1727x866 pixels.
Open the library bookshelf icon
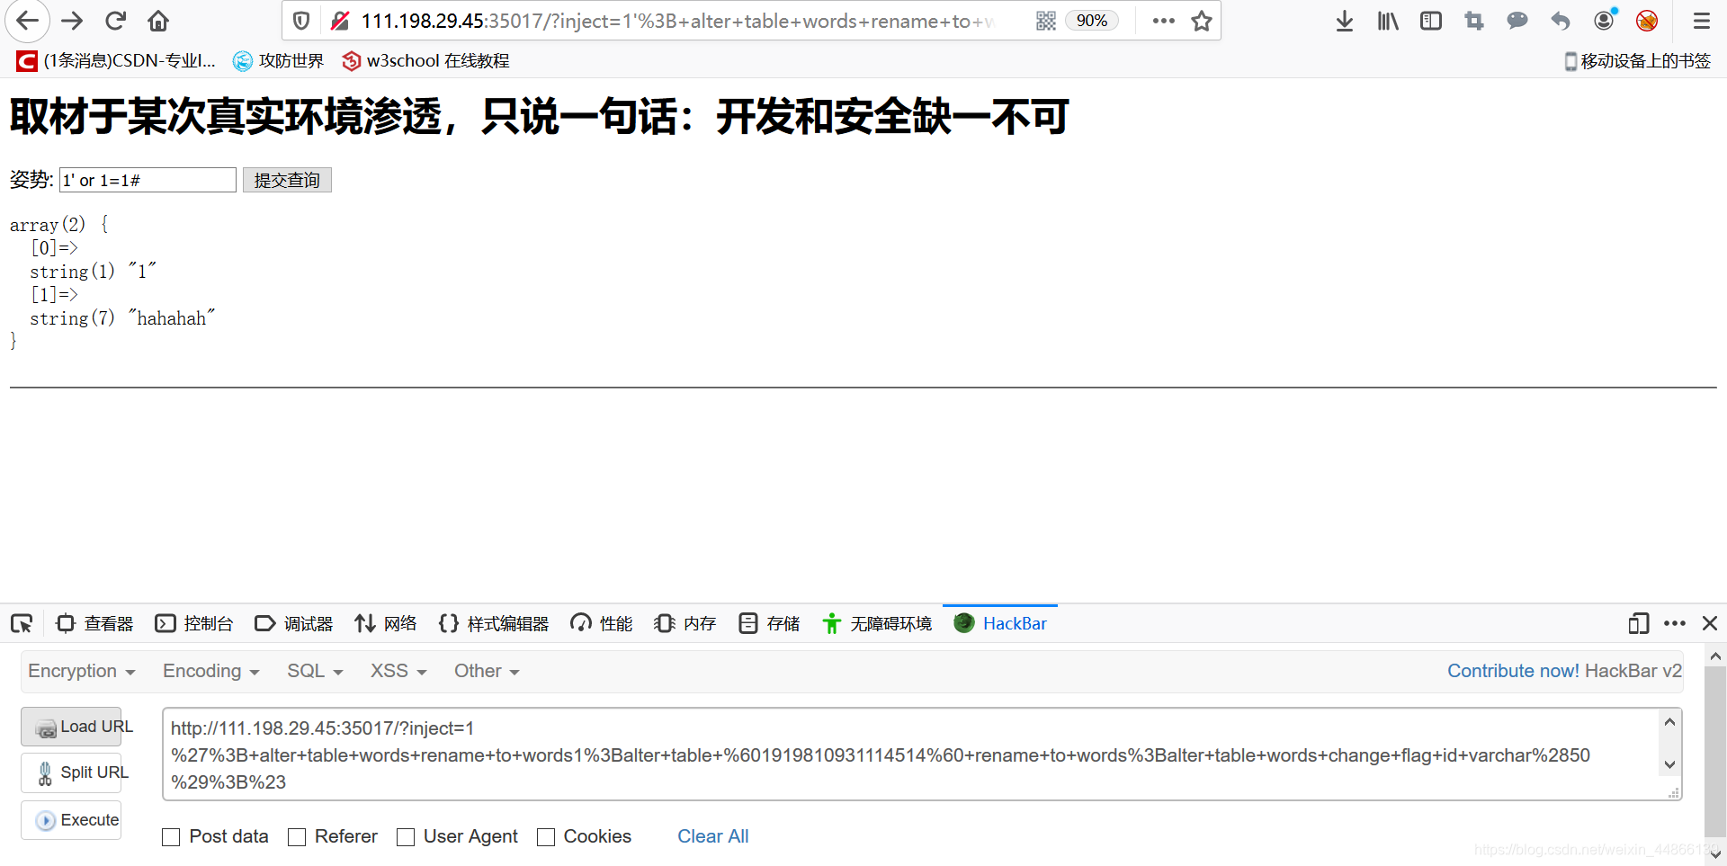1388,21
